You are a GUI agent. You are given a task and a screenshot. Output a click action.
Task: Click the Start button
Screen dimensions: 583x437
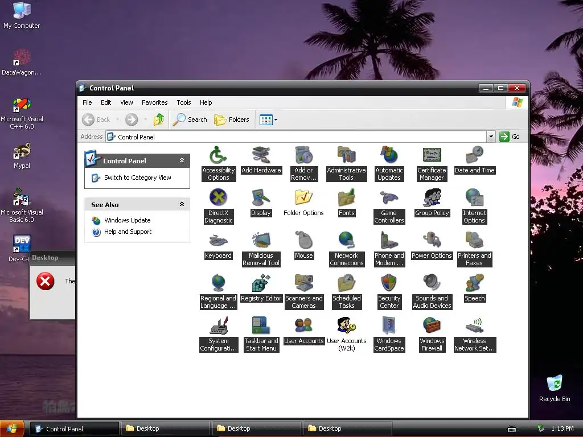point(12,428)
